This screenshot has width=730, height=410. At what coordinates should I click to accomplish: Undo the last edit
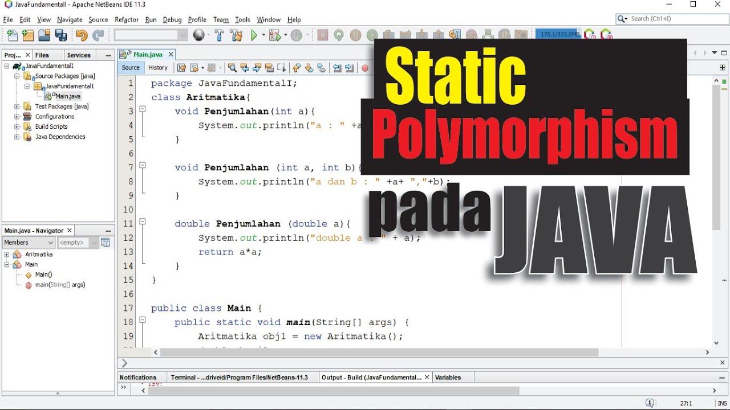[x=82, y=36]
